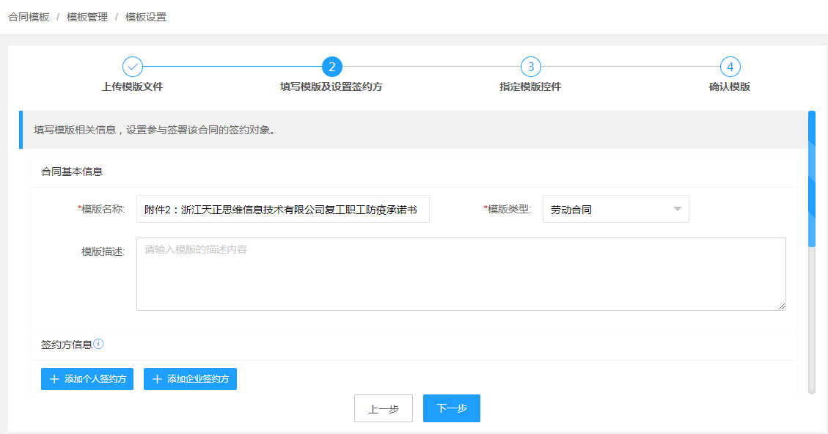
Task: Click 添加个人签约方 to add individual signer
Action: [x=87, y=379]
